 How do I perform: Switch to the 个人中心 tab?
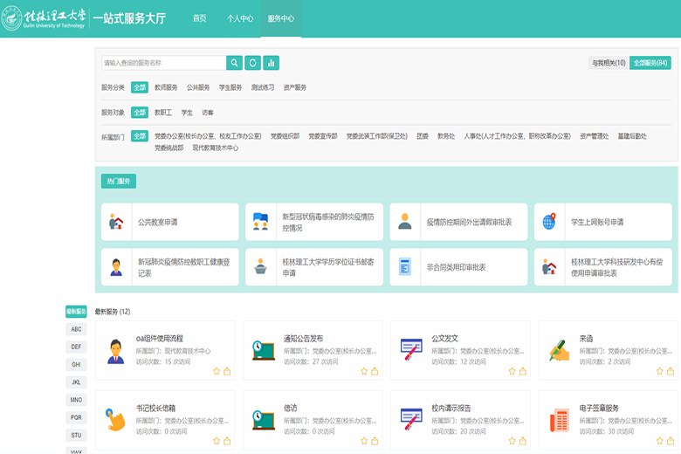pyautogui.click(x=240, y=18)
